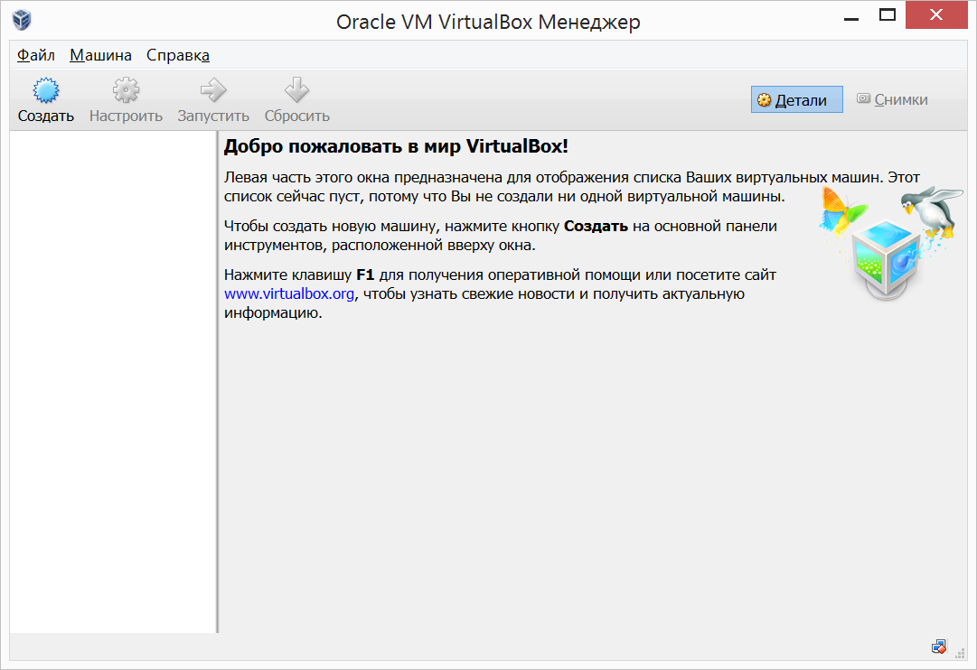The width and height of the screenshot is (977, 670).
Task: Open the Файл menu
Action: [x=35, y=55]
